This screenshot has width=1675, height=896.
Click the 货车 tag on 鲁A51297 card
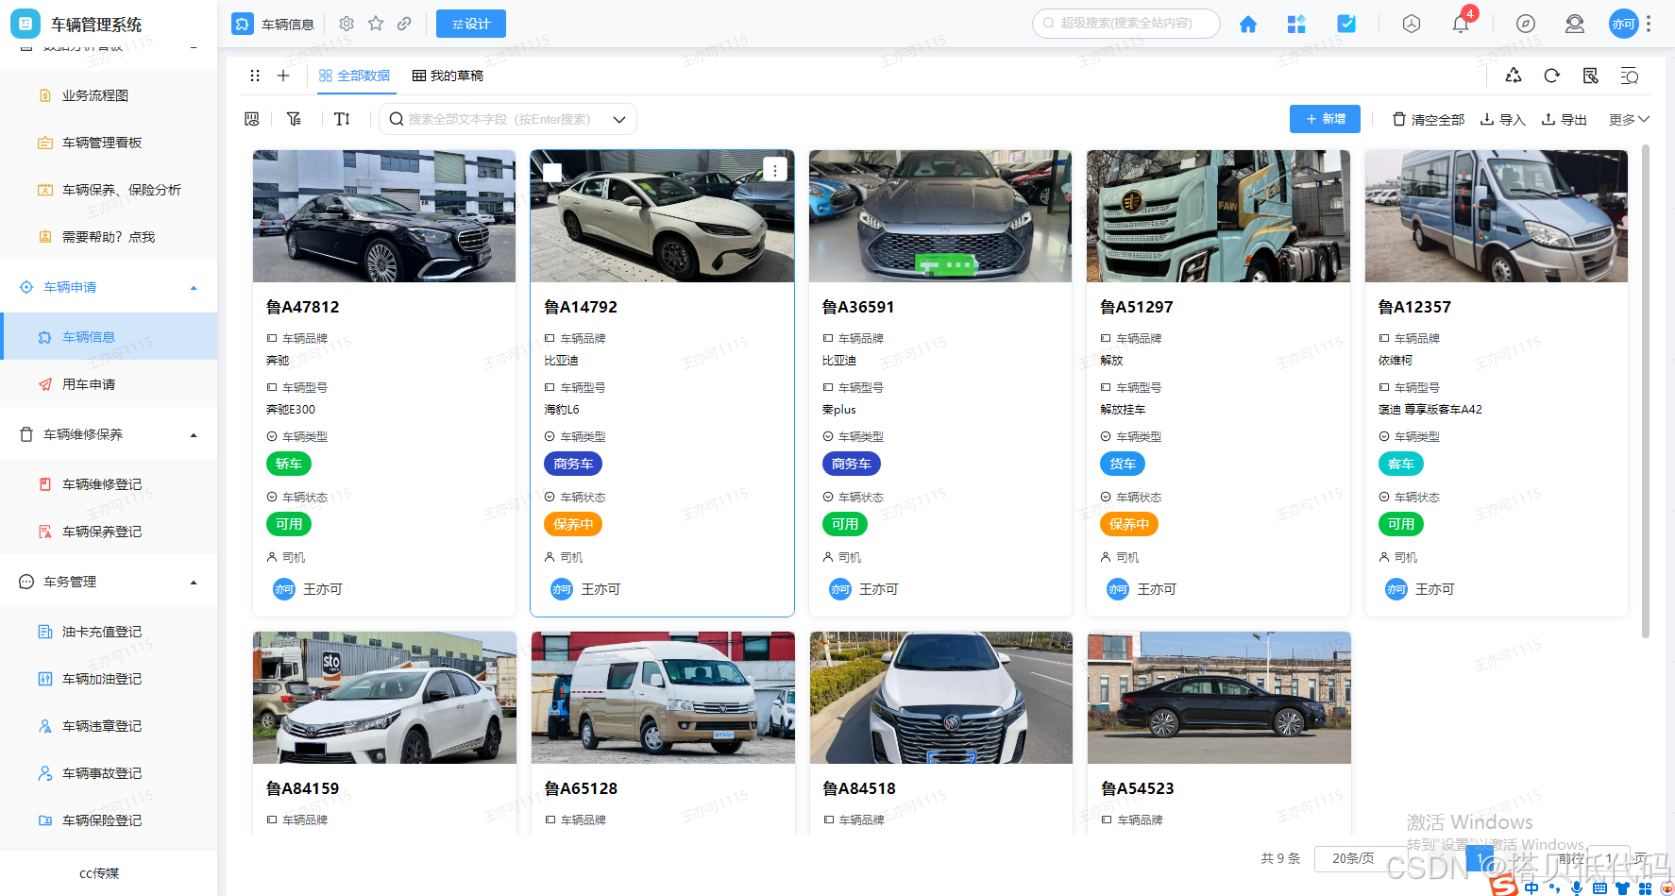(1123, 464)
